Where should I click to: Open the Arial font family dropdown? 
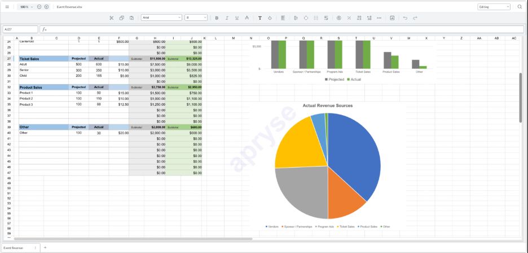[162, 18]
